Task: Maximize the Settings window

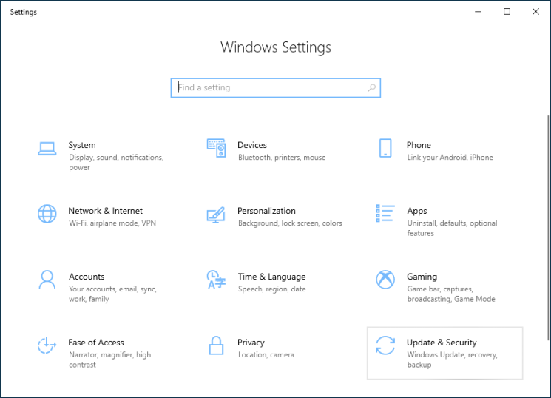Action: 507,12
